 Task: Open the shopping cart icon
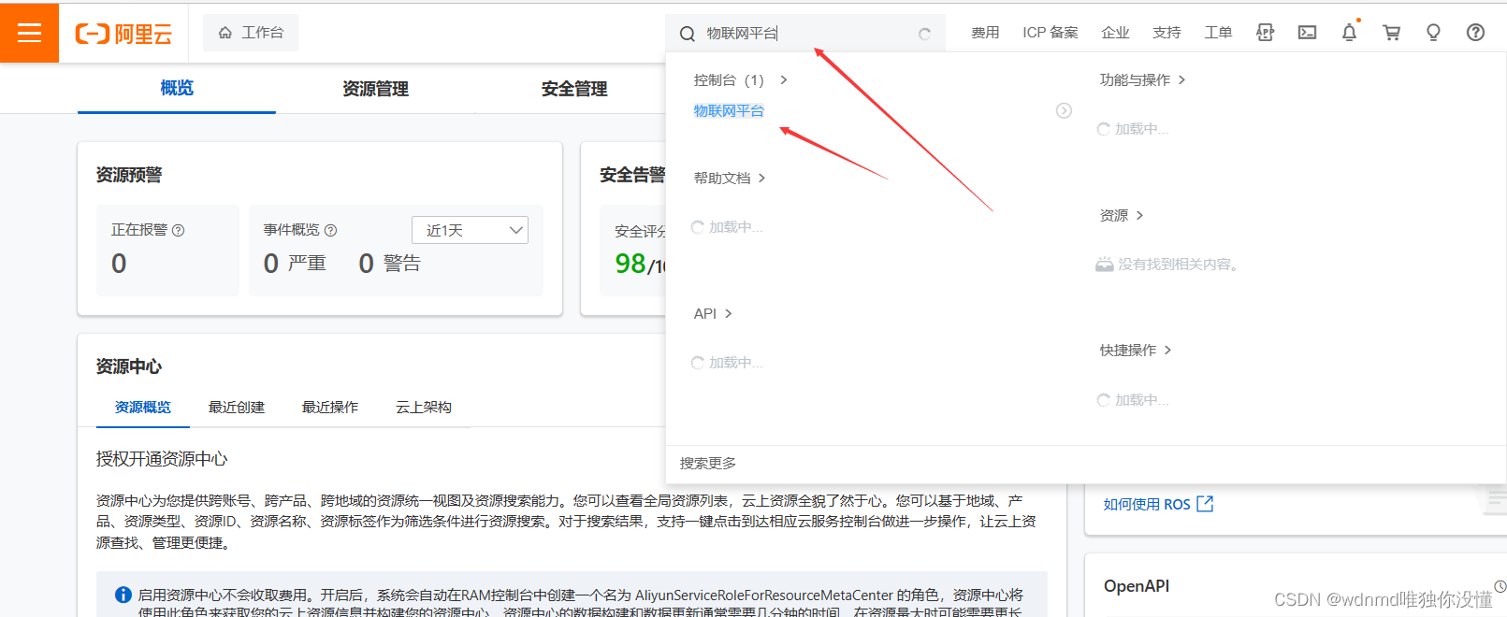[1392, 33]
